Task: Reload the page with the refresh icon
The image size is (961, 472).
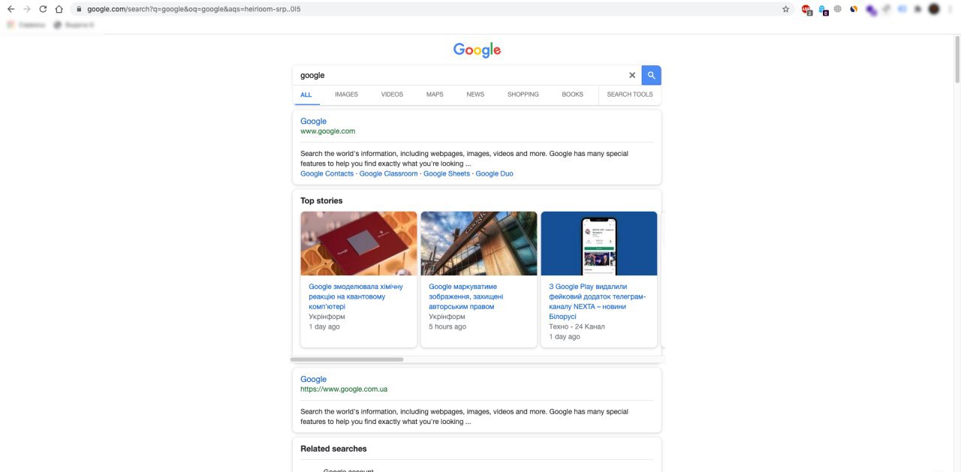Action: (x=43, y=9)
